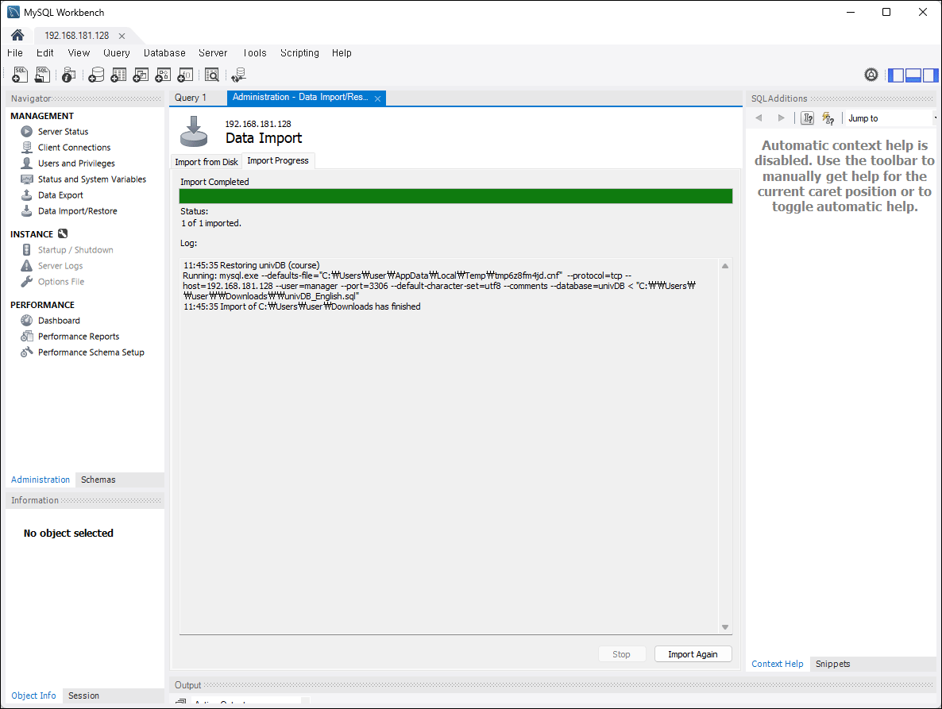The width and height of the screenshot is (942, 709).
Task: Create a new SQL tab icon
Action: [x=20, y=75]
